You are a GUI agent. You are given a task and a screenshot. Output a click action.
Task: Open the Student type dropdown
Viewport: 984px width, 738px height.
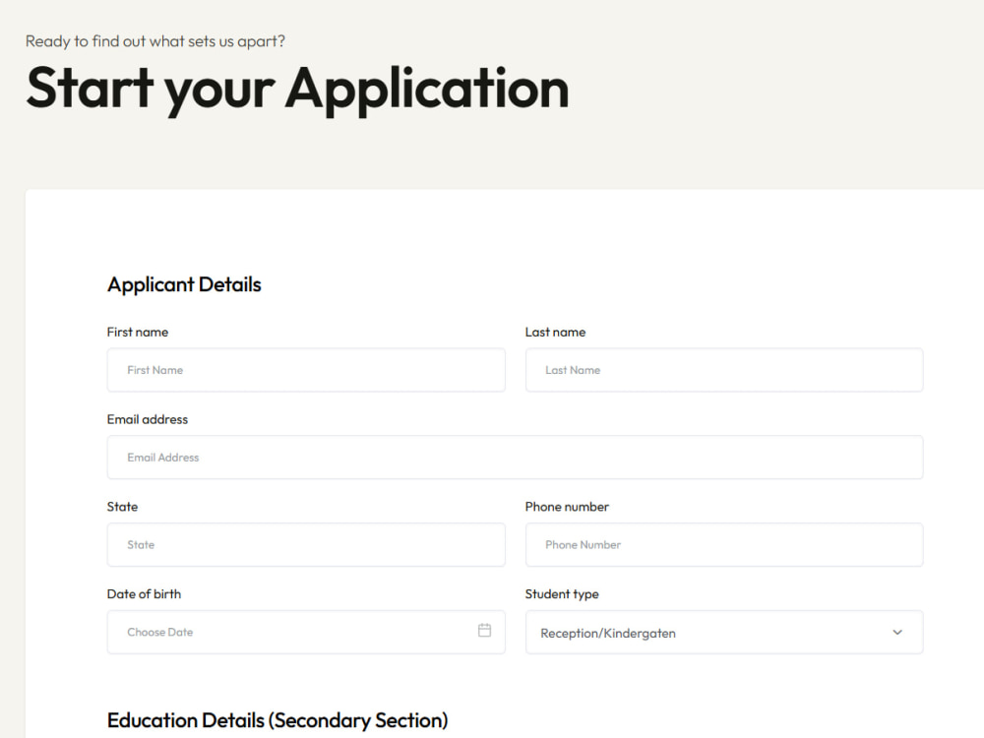pos(723,632)
